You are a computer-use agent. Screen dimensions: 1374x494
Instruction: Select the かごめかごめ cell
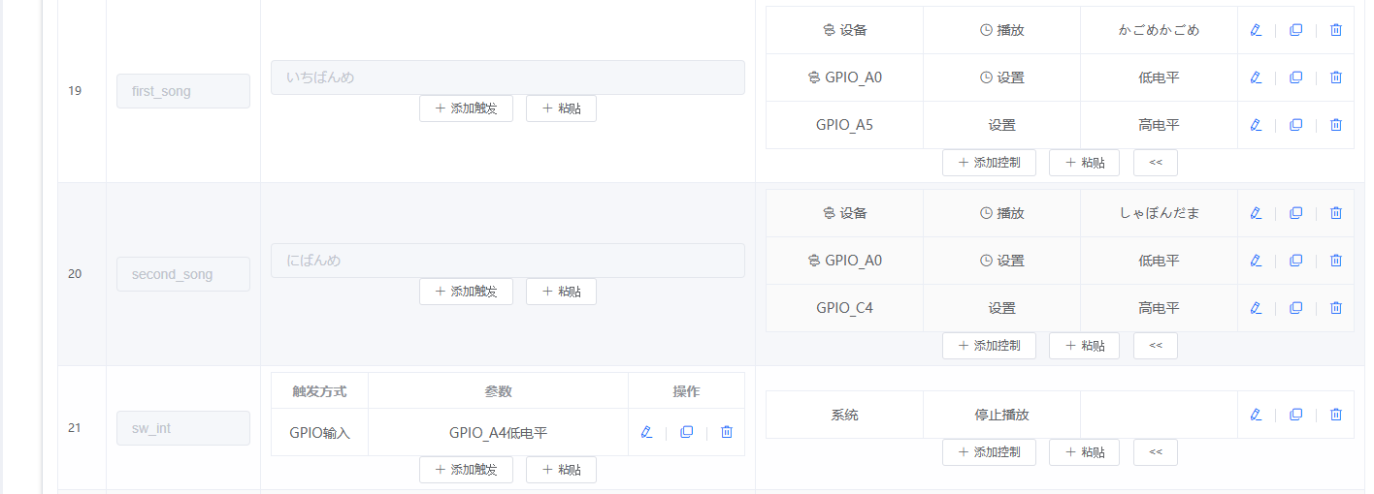coord(1159,30)
